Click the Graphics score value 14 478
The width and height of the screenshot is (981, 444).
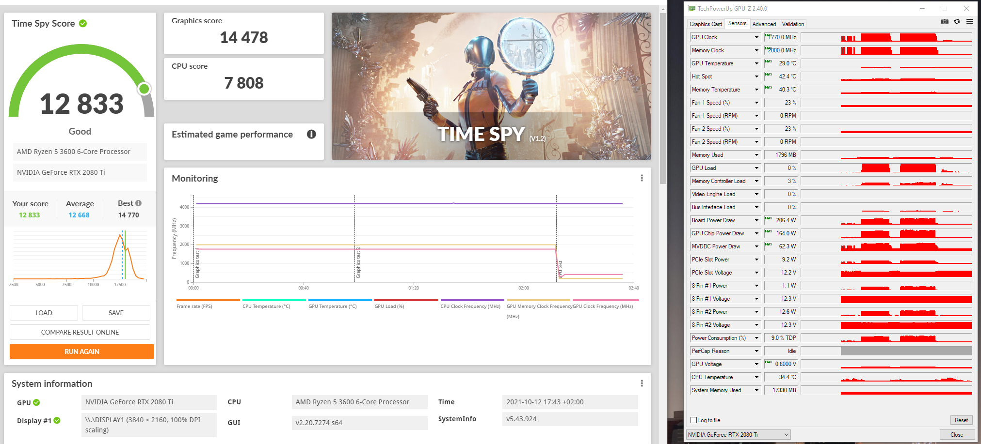coord(244,37)
